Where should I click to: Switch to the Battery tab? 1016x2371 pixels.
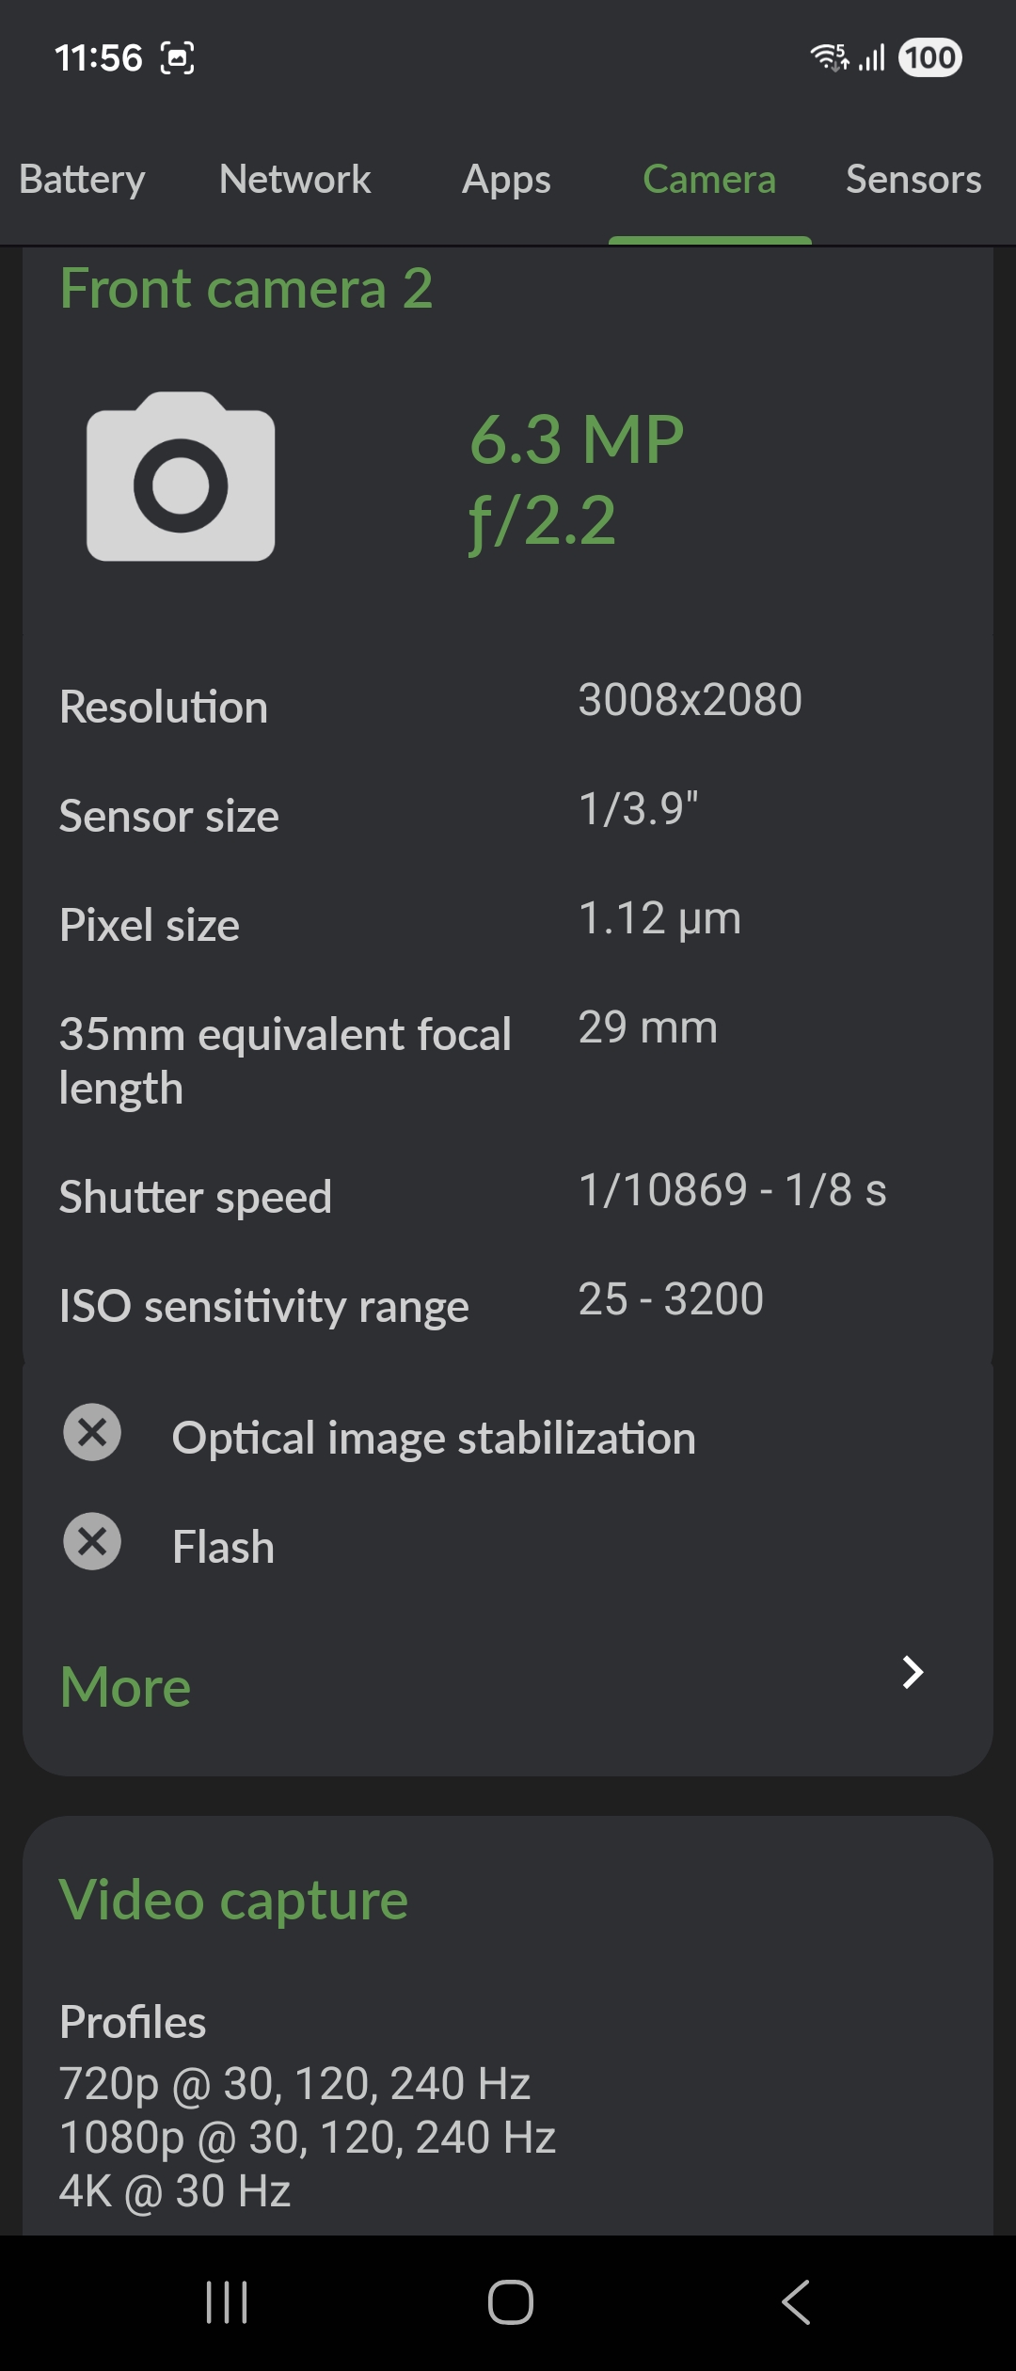point(82,179)
